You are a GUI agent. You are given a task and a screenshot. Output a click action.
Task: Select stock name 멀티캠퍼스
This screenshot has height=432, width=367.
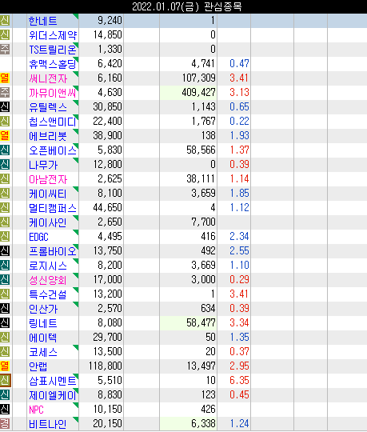coord(53,208)
